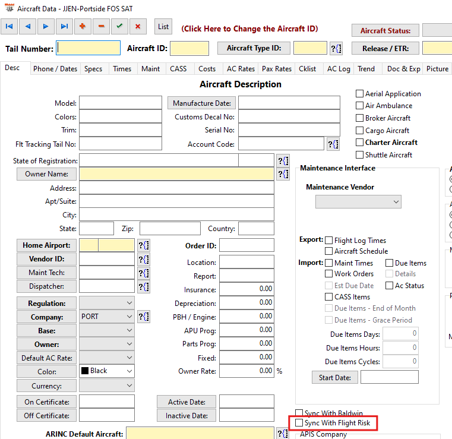
Task: Go to the previous aircraft record
Action: click(x=28, y=27)
